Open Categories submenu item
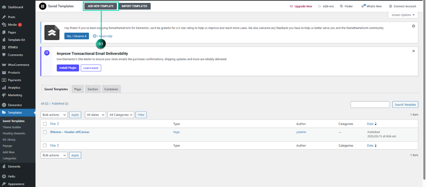 tap(10, 158)
